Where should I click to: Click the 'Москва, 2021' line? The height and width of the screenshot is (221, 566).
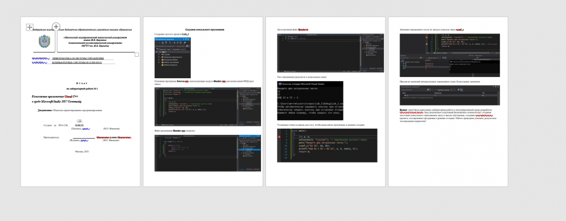tap(82, 151)
